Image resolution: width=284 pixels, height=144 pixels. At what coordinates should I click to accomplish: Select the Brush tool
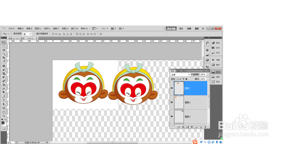[4, 70]
